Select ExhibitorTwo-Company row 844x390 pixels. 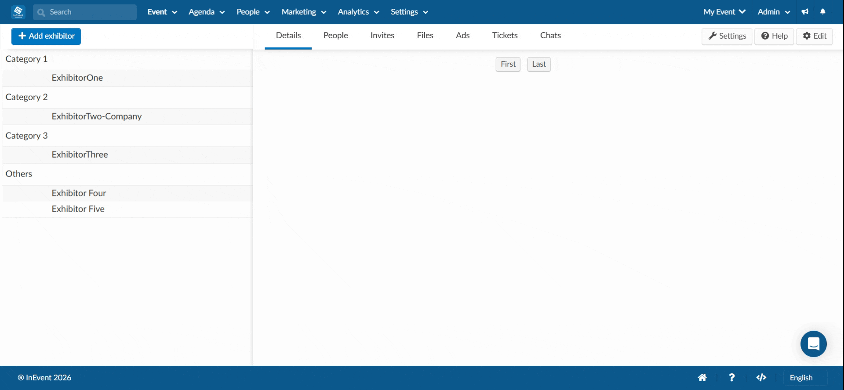click(x=127, y=117)
